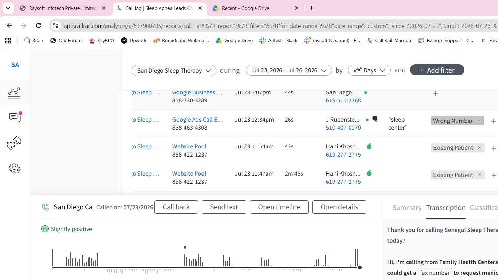Remove the Wrong Number tag
Screen dimensions: 498x280
479,121
